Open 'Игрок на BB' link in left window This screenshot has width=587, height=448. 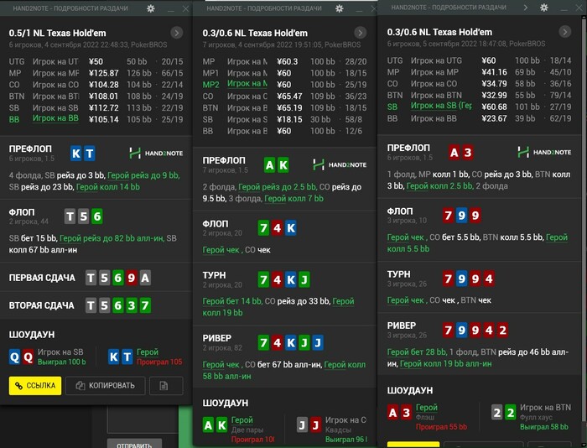55,118
